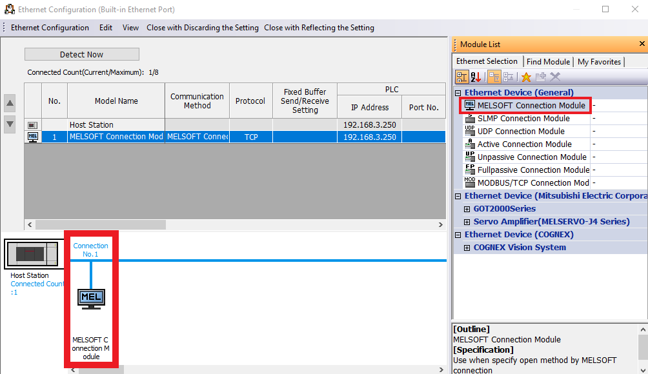
Task: Choose Close with Reflecting the Setting
Action: click(319, 28)
